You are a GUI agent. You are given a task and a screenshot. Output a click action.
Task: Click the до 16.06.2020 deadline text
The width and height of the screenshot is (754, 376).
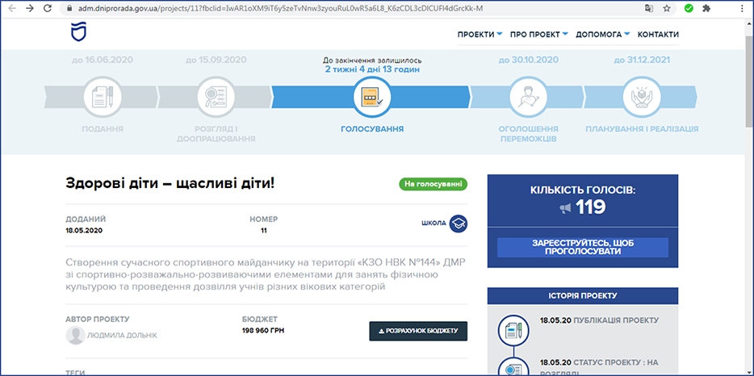[x=102, y=60]
